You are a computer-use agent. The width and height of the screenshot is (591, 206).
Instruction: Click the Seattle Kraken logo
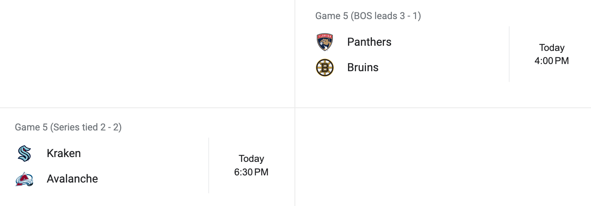click(24, 154)
